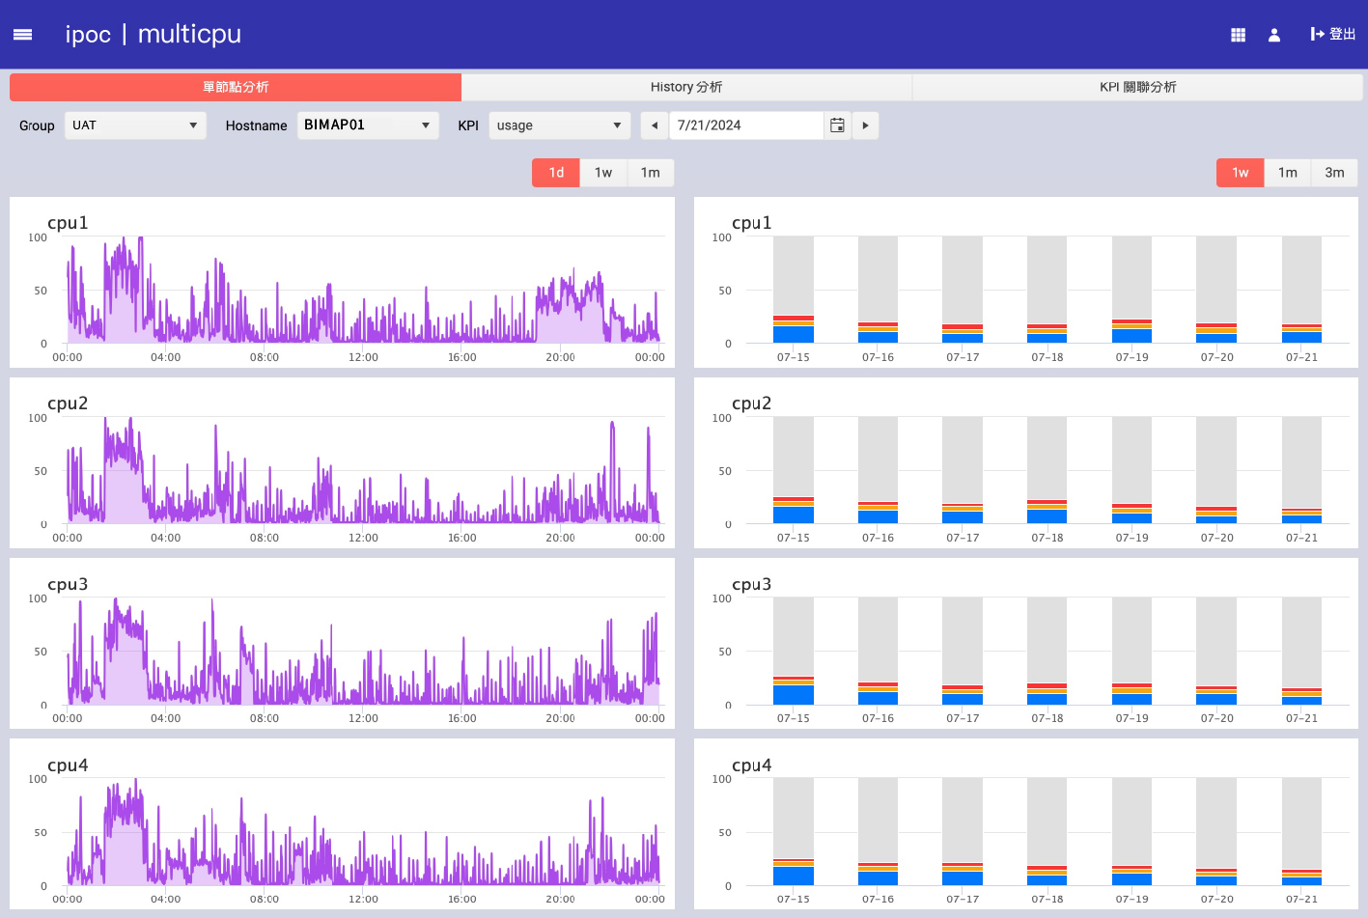Screen dimensions: 1368x918
Task: Select 1w range for bar charts
Action: pos(1241,173)
